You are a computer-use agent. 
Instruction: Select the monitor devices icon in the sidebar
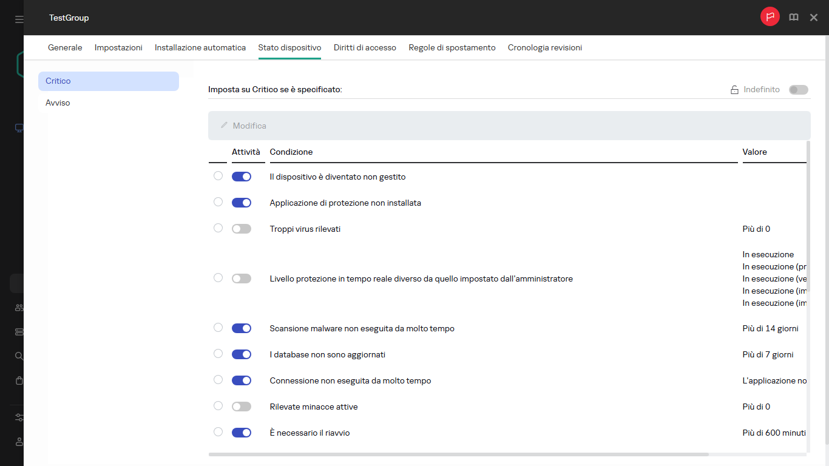pyautogui.click(x=18, y=128)
